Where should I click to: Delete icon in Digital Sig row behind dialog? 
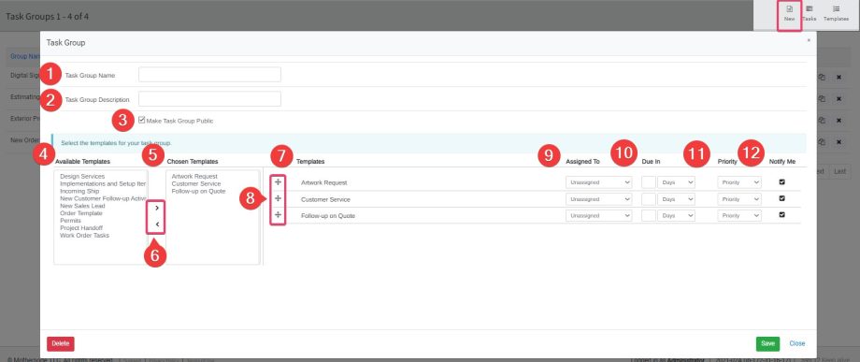[838, 78]
